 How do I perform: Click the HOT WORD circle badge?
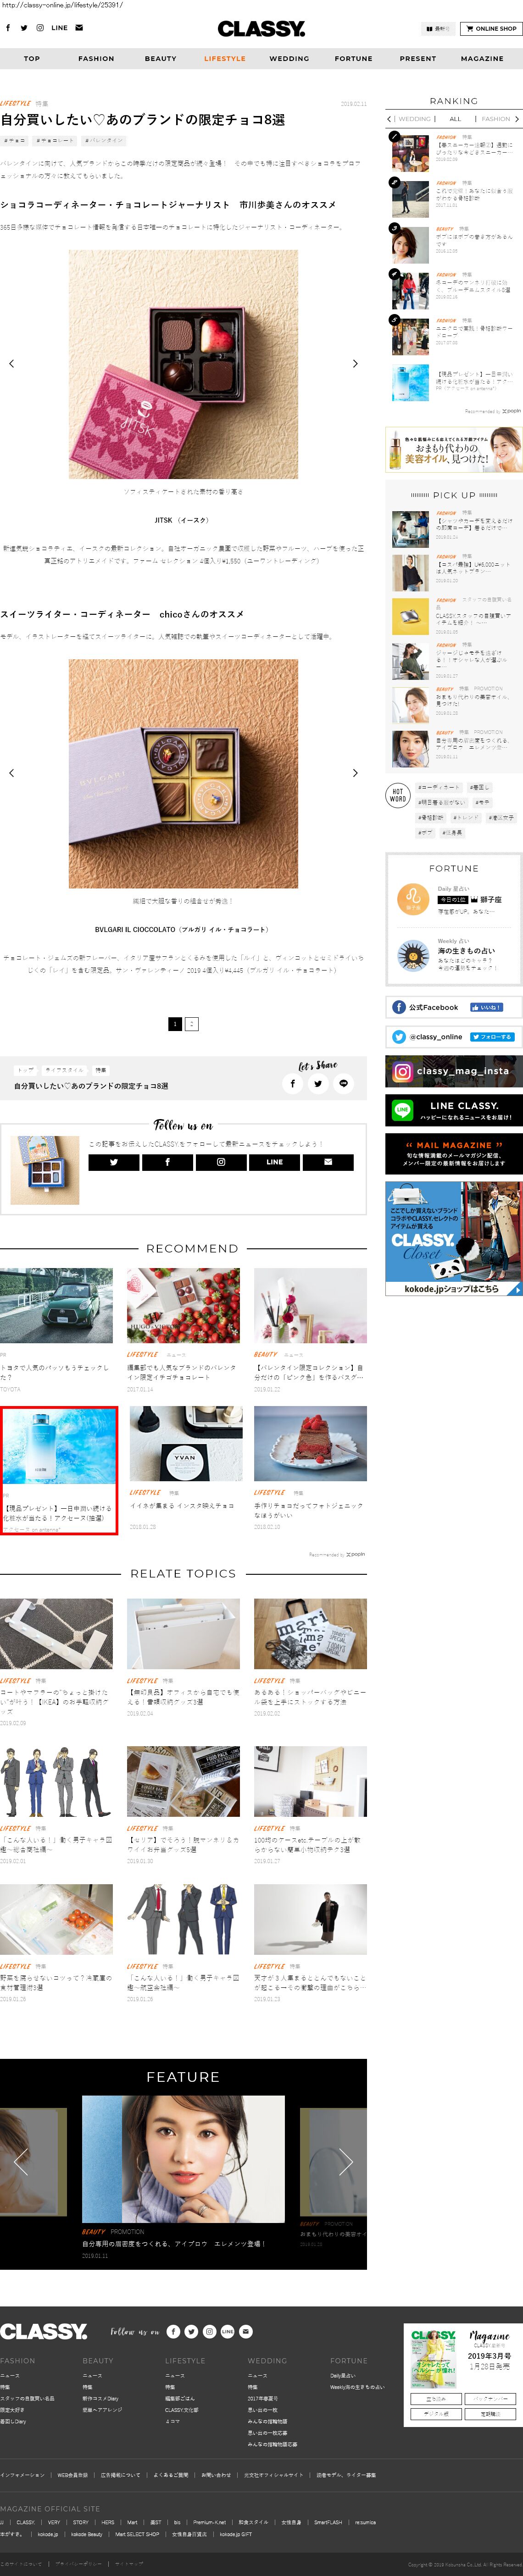click(398, 795)
